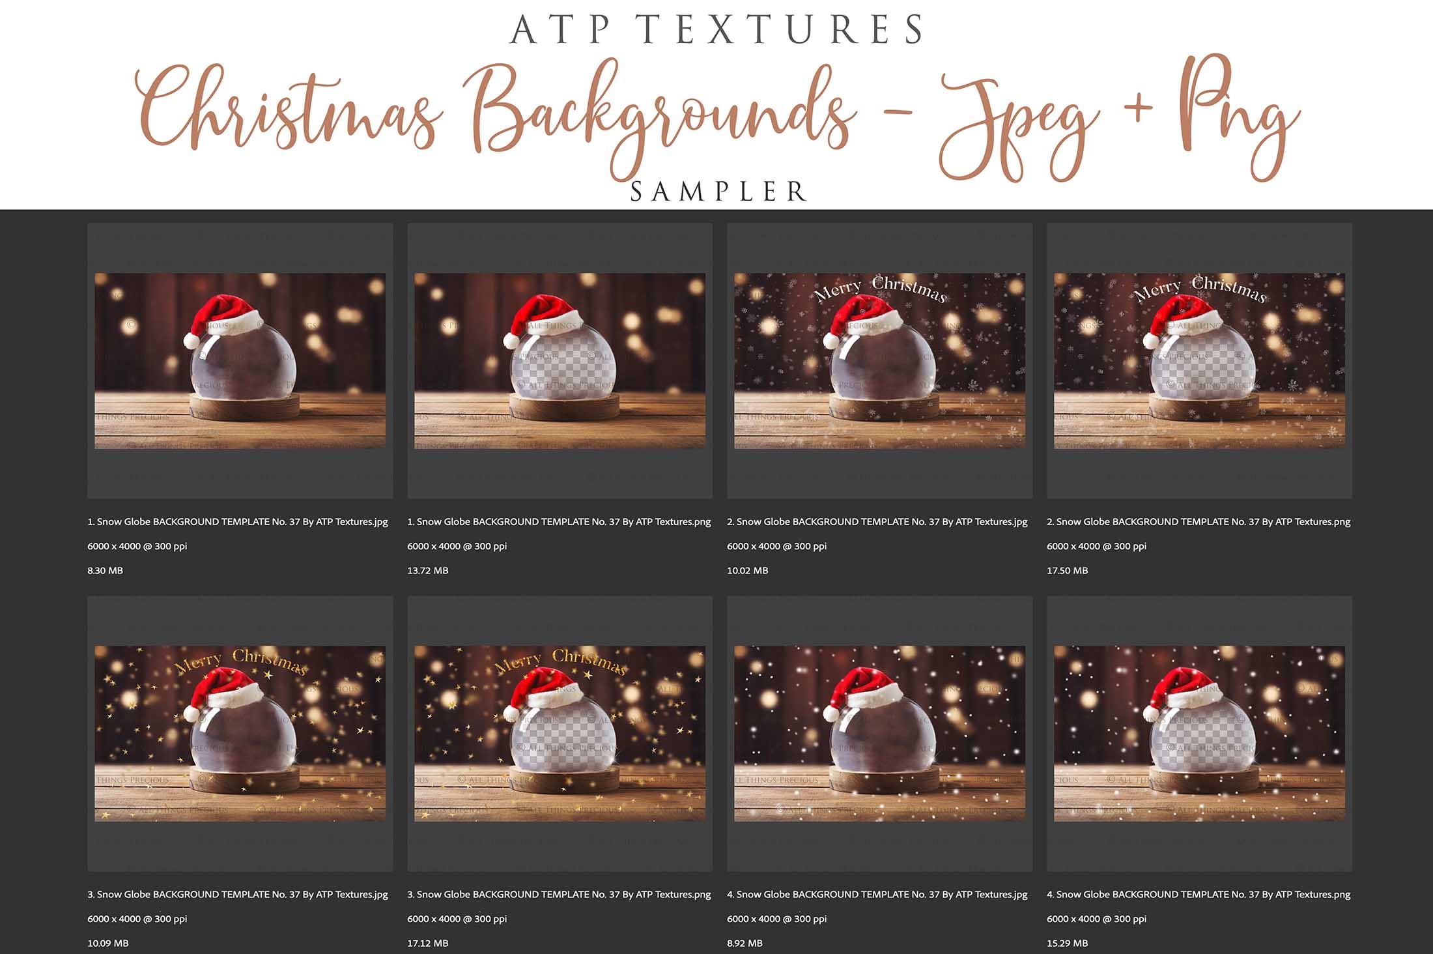Click filename '1. Snow Globe BACKGROUND TEMPLATE No. 37 By ATP Textures.jpg'
1433x954 pixels.
click(238, 522)
